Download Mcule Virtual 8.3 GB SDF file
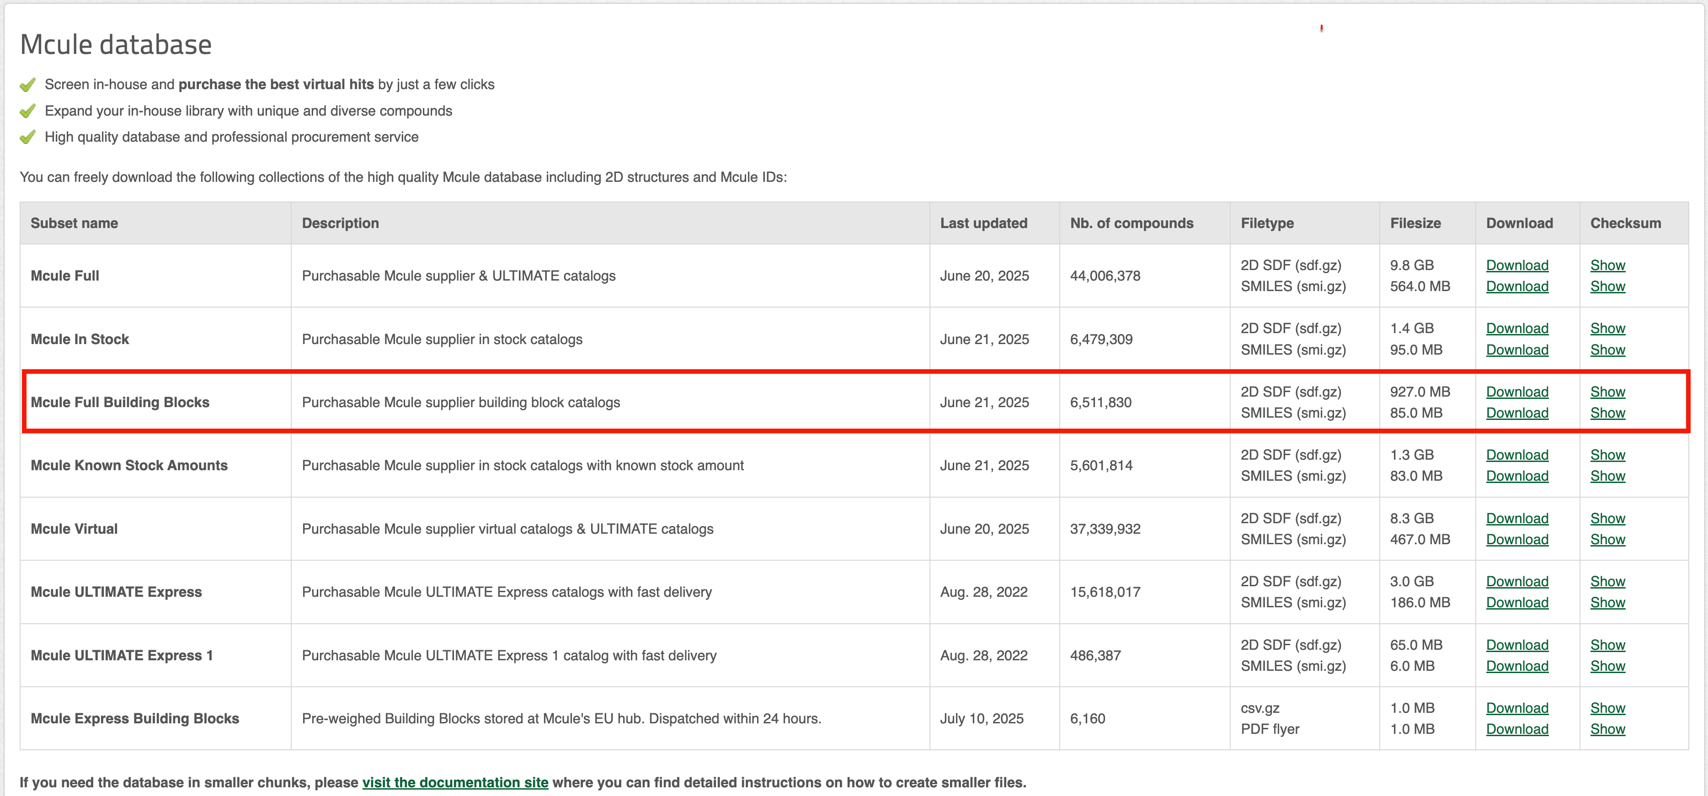Image resolution: width=1708 pixels, height=796 pixels. point(1517,518)
